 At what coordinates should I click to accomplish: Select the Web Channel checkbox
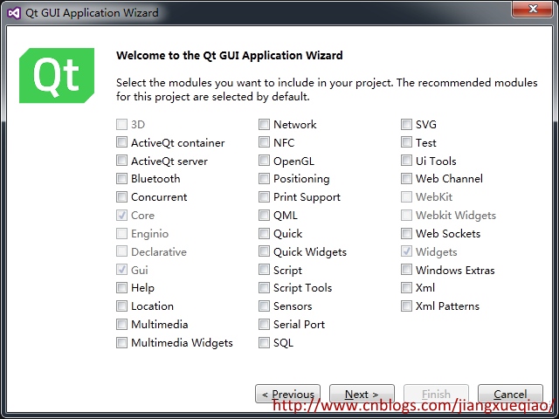(x=406, y=178)
